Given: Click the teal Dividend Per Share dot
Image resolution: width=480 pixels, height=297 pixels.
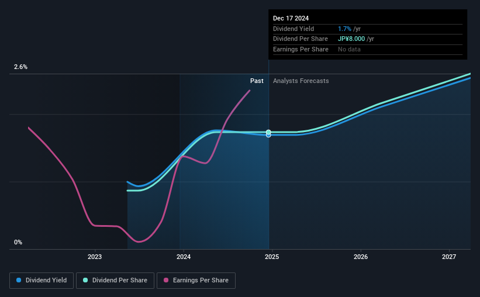Looking at the screenshot, I should pos(85,280).
